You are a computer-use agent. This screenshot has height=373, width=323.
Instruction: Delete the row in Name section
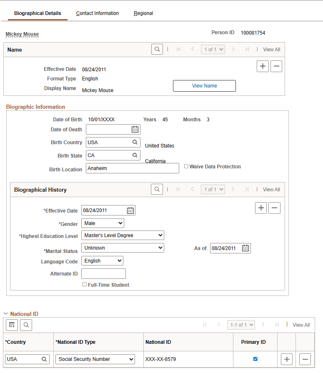pyautogui.click(x=276, y=66)
